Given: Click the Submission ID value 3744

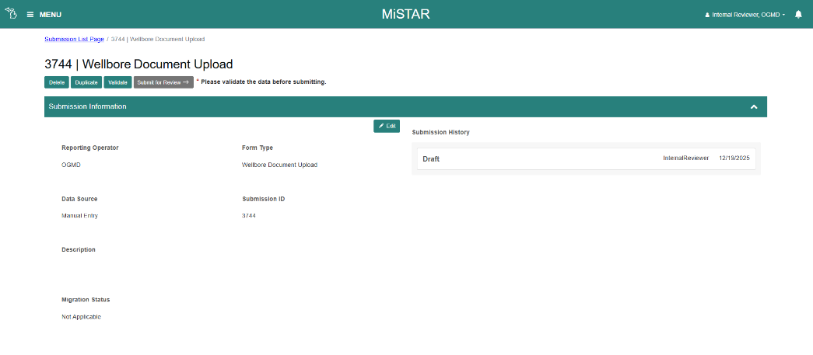Looking at the screenshot, I should click(x=248, y=216).
